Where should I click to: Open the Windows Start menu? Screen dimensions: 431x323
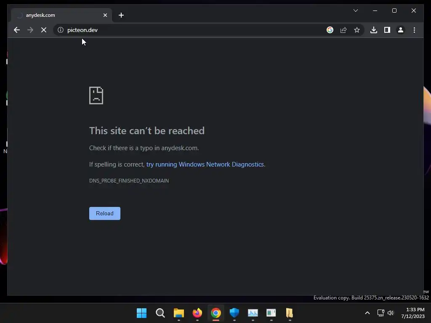tap(141, 313)
